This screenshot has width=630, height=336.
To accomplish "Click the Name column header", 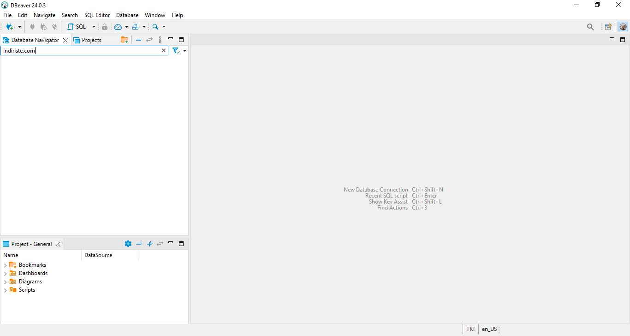I will [41, 255].
